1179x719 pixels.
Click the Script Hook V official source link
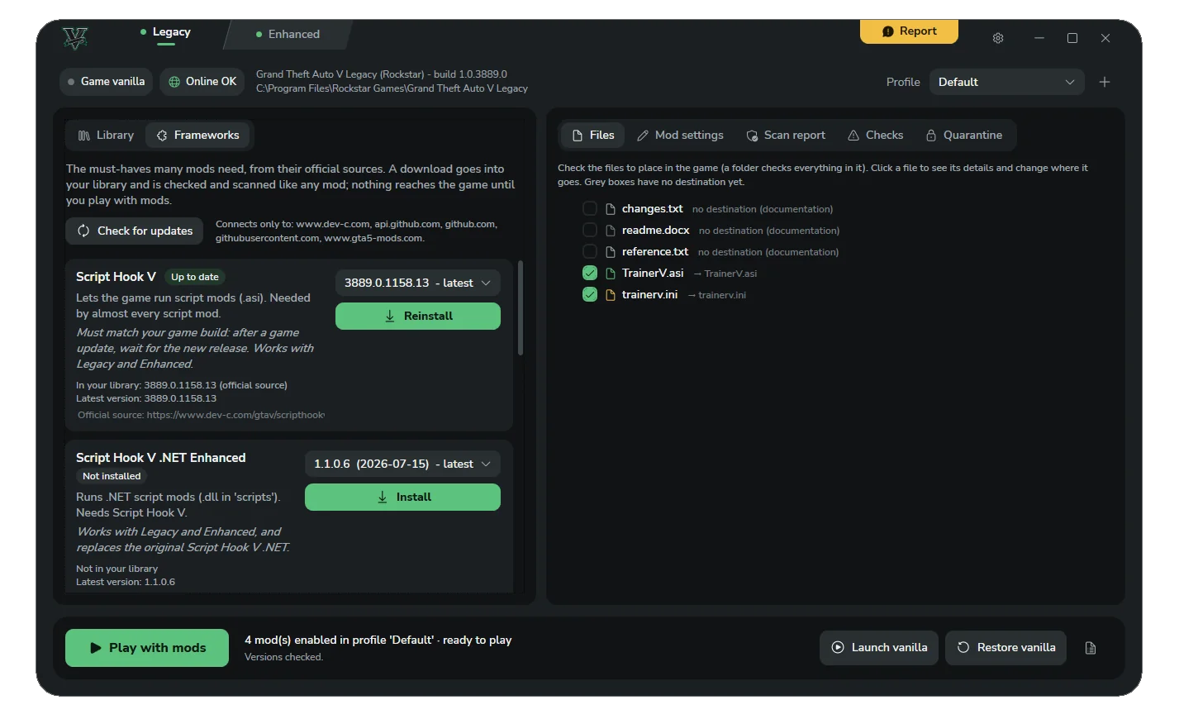tap(201, 415)
